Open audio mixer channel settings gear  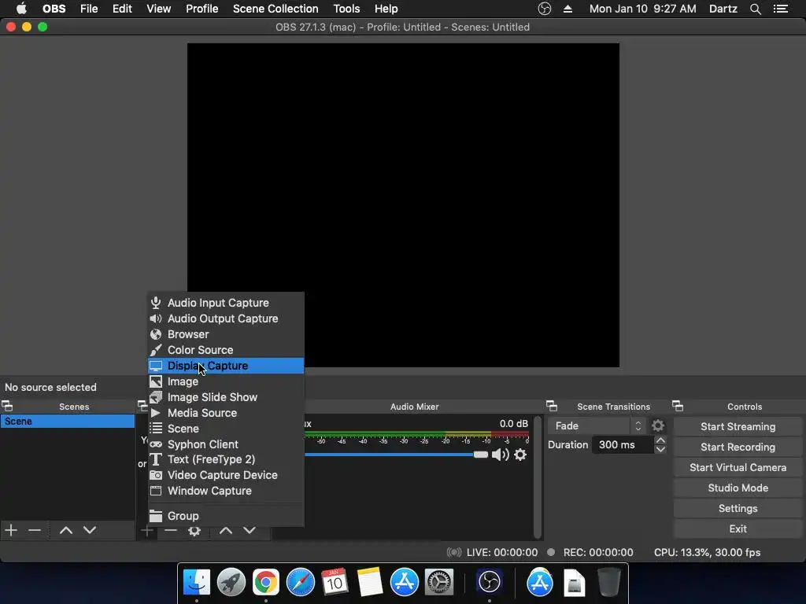pyautogui.click(x=520, y=455)
